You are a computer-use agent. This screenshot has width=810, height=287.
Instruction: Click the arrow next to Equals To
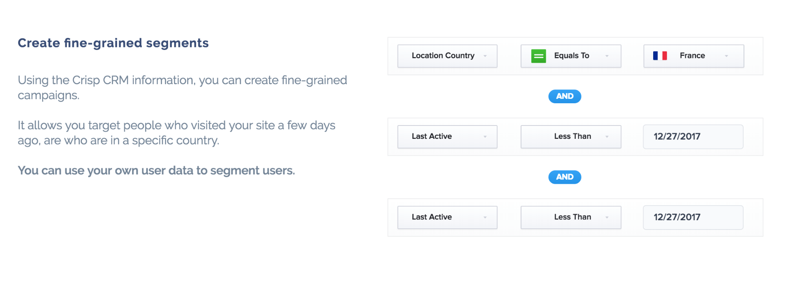607,56
